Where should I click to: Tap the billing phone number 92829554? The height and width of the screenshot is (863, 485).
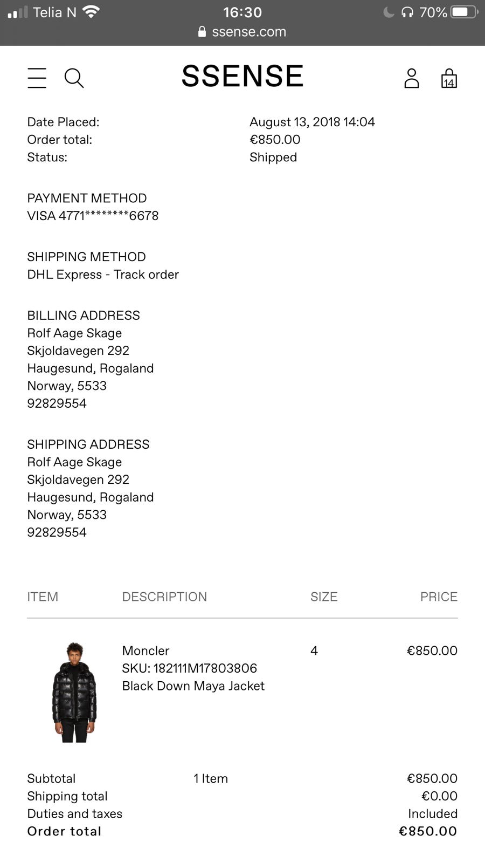click(57, 403)
